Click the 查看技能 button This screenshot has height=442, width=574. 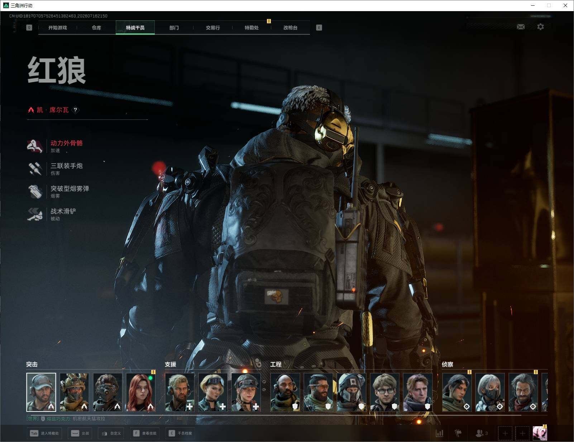tap(145, 433)
